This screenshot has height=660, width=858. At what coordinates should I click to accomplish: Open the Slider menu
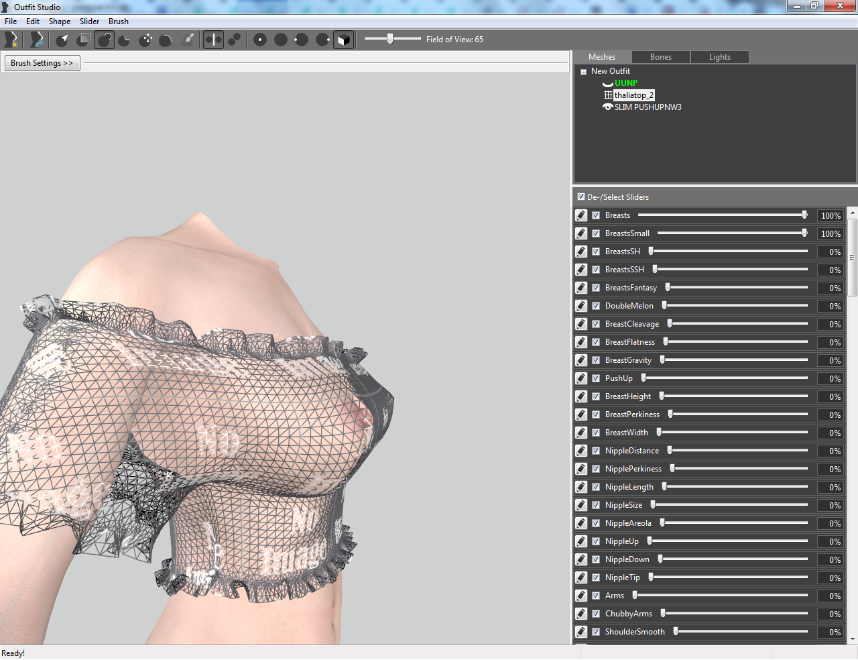pos(90,21)
